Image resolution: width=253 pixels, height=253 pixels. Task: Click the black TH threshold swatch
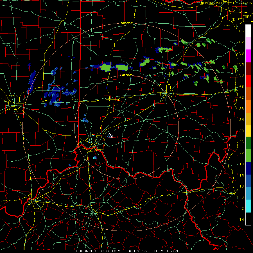pyautogui.click(x=248, y=219)
